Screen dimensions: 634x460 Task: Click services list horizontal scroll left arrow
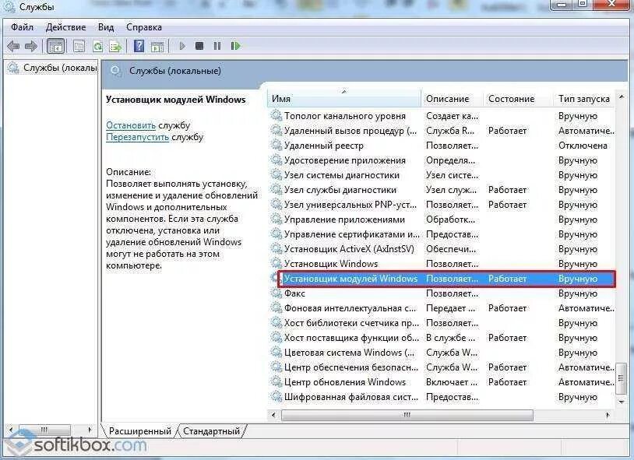pyautogui.click(x=273, y=415)
